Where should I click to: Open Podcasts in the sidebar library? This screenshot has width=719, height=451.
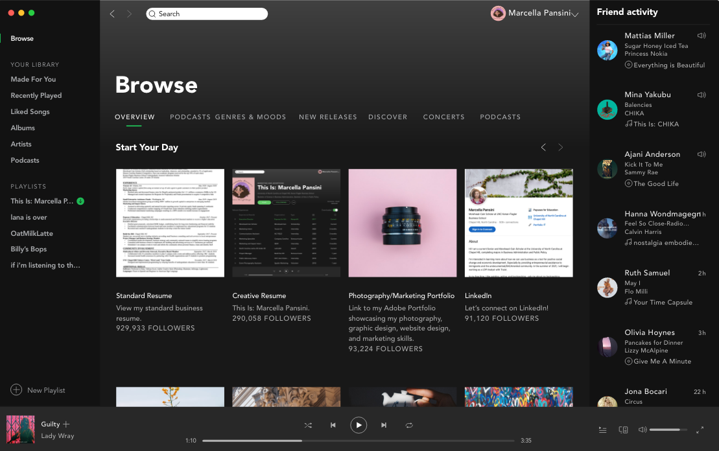pos(25,160)
